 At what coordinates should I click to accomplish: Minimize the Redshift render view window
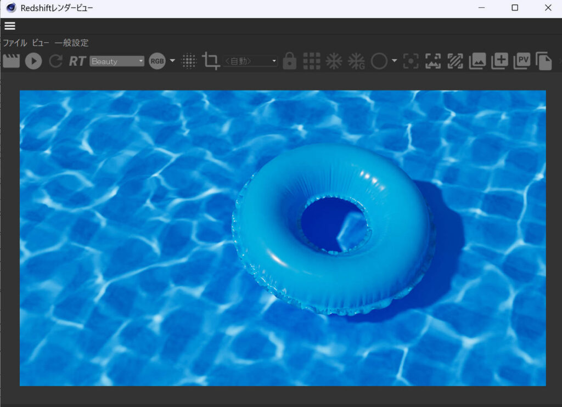482,8
